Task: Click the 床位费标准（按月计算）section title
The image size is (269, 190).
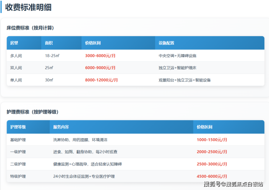Action: tap(31, 28)
